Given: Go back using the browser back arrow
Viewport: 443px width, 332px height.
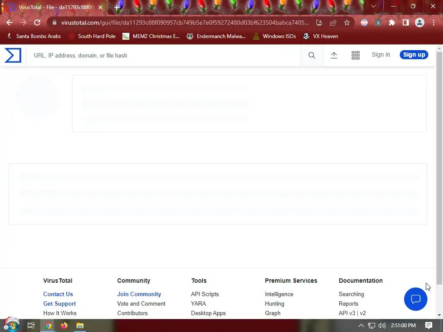Looking at the screenshot, I should [x=10, y=22].
